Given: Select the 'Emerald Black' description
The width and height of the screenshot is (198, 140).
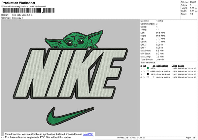Looking at the screenshot, I should point(163,74).
